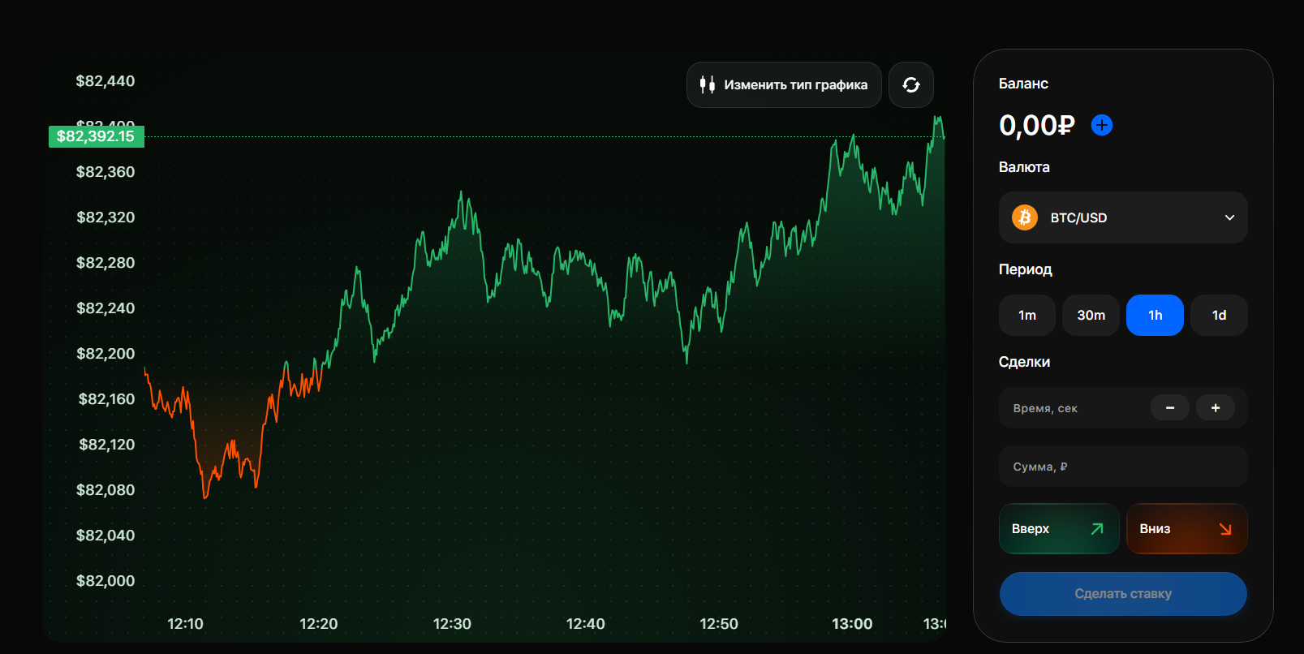This screenshot has height=654, width=1304.
Task: Click the $82,040 price axis label
Action: (x=105, y=536)
